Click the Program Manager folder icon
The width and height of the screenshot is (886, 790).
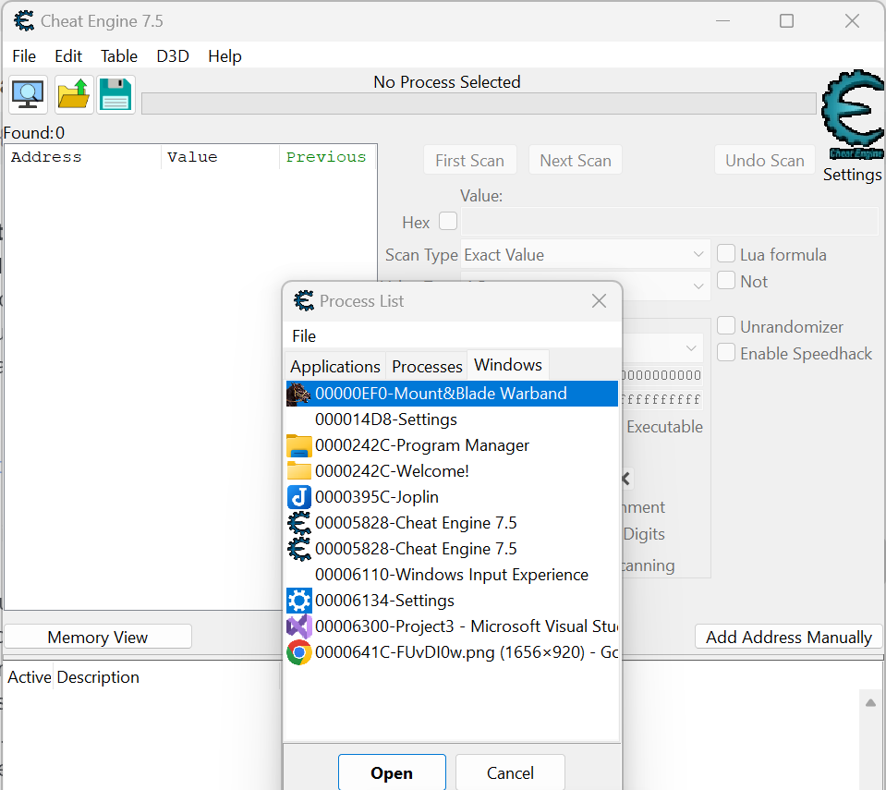click(299, 445)
